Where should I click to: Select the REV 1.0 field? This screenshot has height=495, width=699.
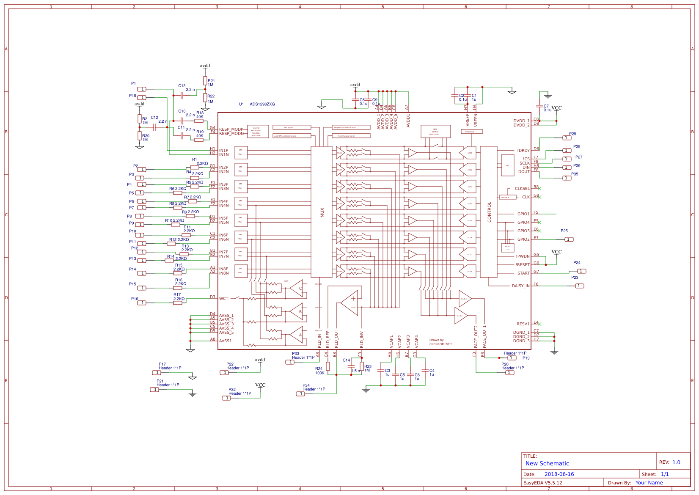(676, 462)
